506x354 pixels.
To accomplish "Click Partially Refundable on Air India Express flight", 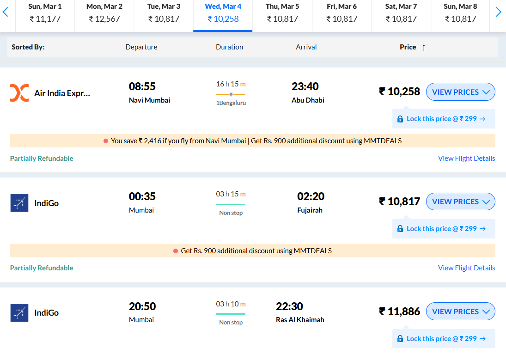I will click(x=42, y=159).
